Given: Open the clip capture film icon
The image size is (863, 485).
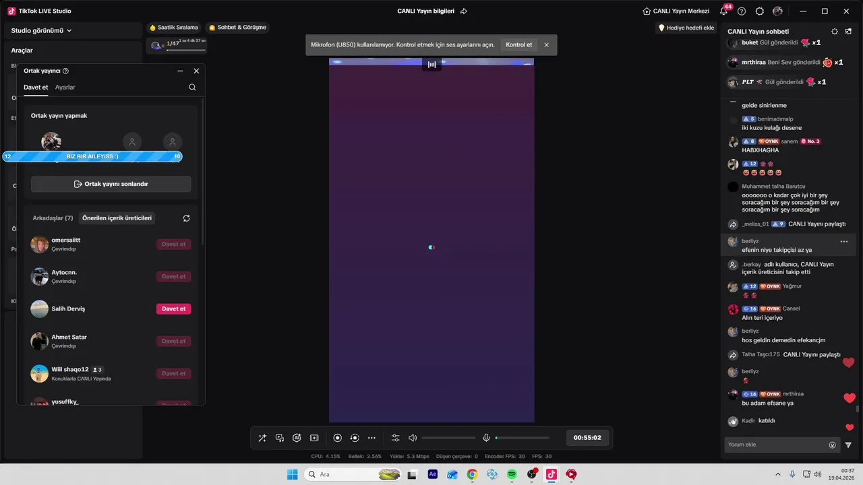Looking at the screenshot, I should pyautogui.click(x=314, y=438).
